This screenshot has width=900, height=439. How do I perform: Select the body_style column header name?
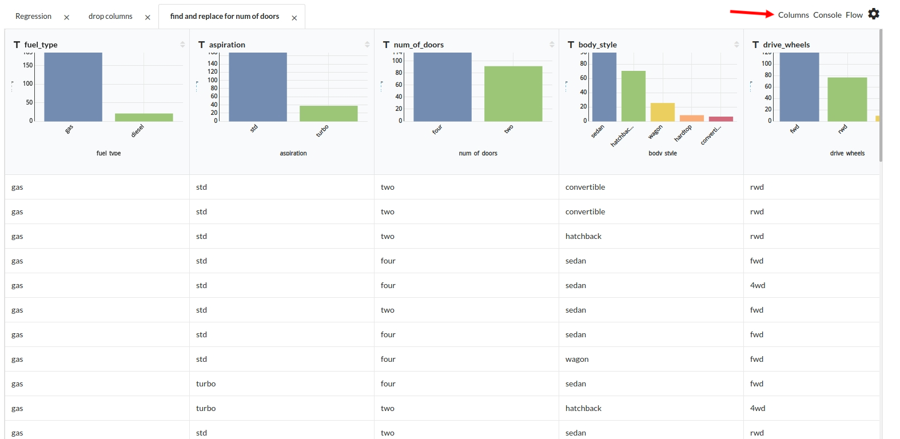coord(598,45)
